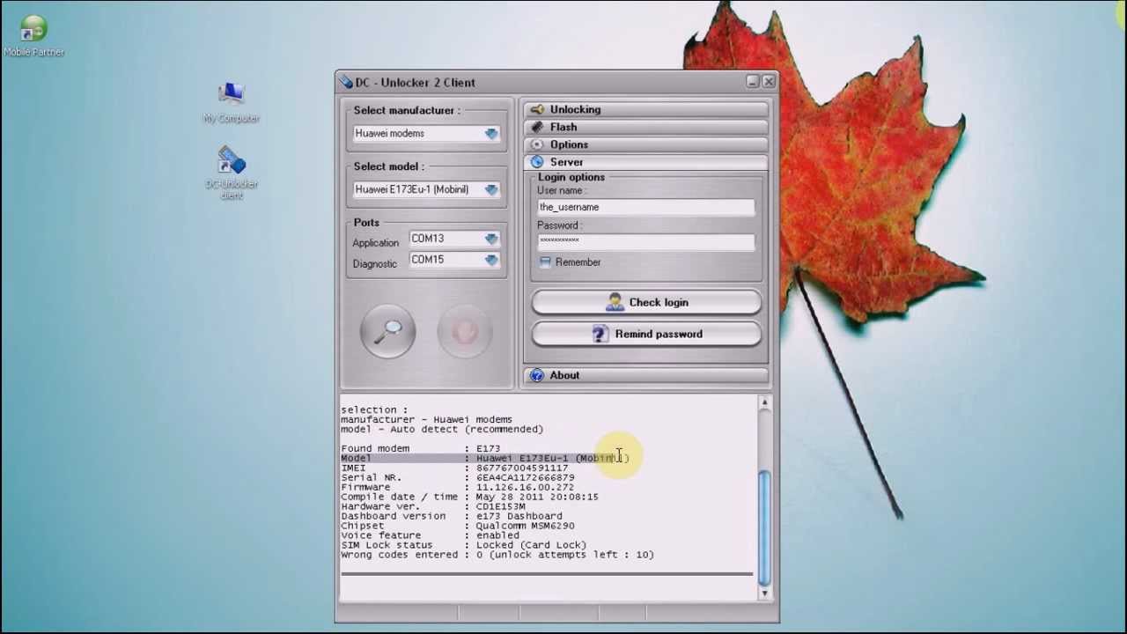Minimize the DC-Unlocker window
This screenshot has width=1127, height=634.
[x=753, y=82]
